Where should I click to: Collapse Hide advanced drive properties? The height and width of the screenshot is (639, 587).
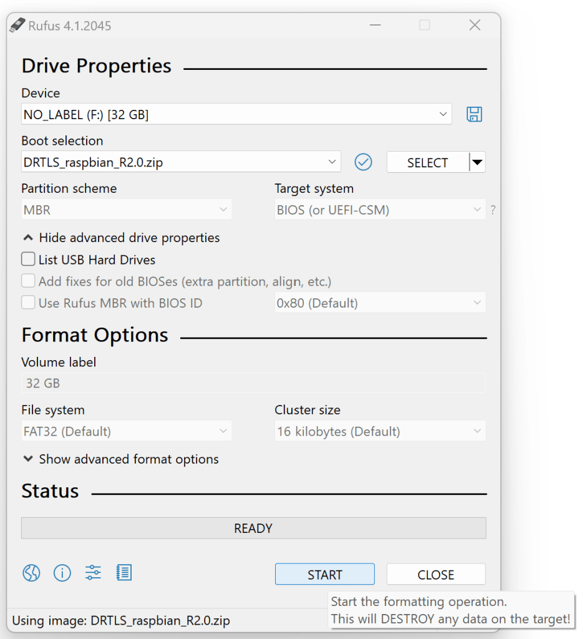click(121, 238)
